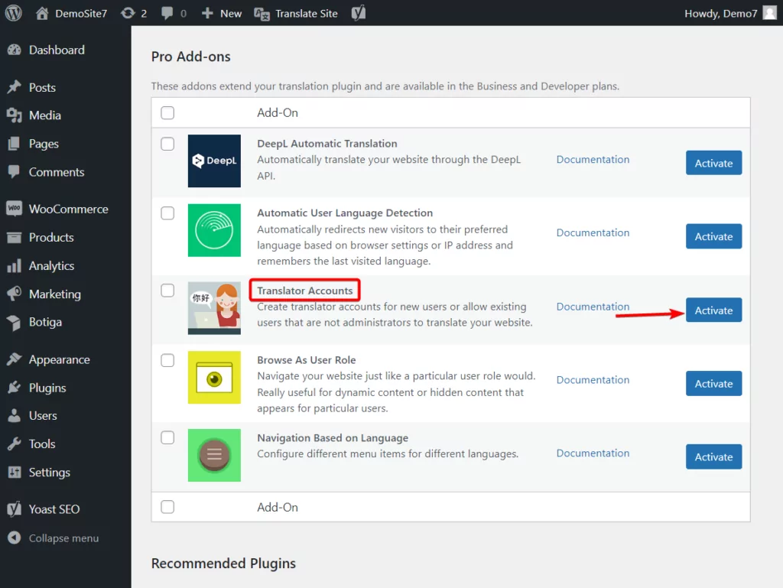Screen dimensions: 783x588
Task: Click the yellow eye Browse As thumbnail
Action: click(214, 378)
